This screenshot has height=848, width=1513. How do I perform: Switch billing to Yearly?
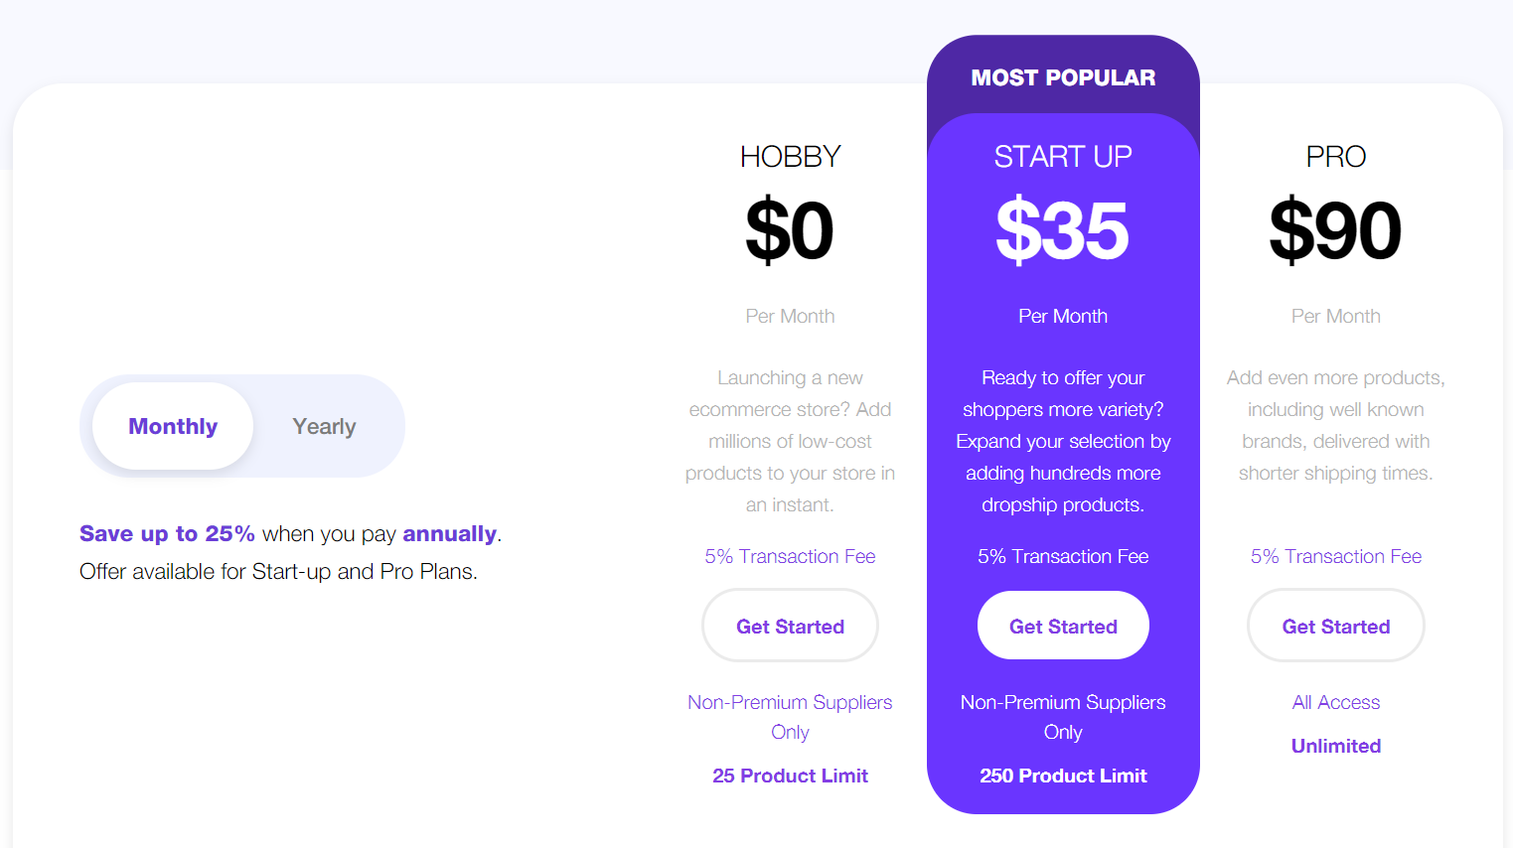(x=324, y=426)
